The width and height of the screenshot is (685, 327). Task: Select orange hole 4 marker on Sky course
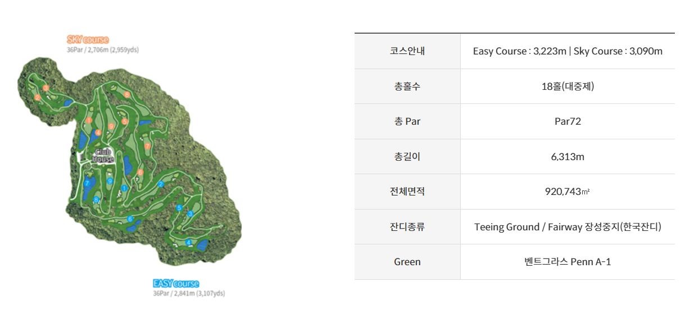pos(98,133)
